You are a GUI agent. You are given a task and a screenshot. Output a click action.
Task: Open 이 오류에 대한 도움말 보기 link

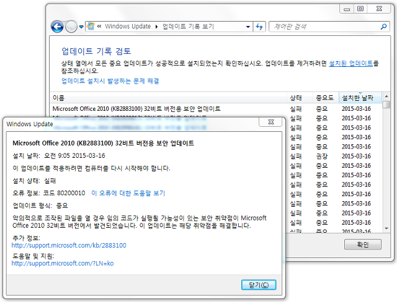click(x=128, y=193)
